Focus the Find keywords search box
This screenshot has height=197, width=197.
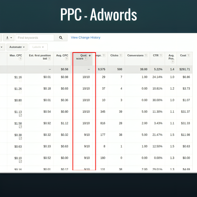(35, 38)
